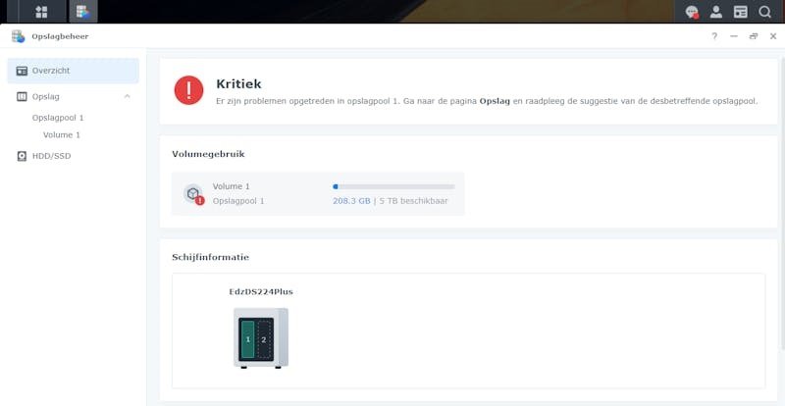Select Opslagpool 1 in sidebar
785x406 pixels.
pos(58,118)
